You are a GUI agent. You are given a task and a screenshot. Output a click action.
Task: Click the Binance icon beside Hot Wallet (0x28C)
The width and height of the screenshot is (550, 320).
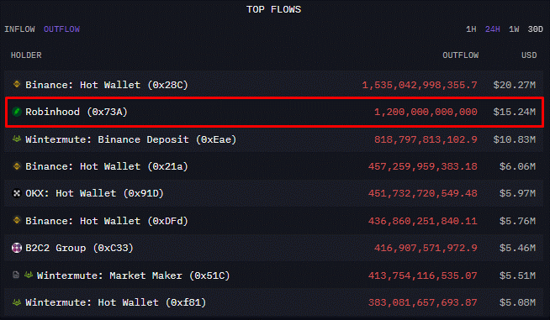point(17,84)
